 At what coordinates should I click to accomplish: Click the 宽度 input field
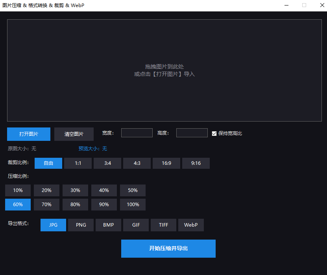pyautogui.click(x=137, y=133)
